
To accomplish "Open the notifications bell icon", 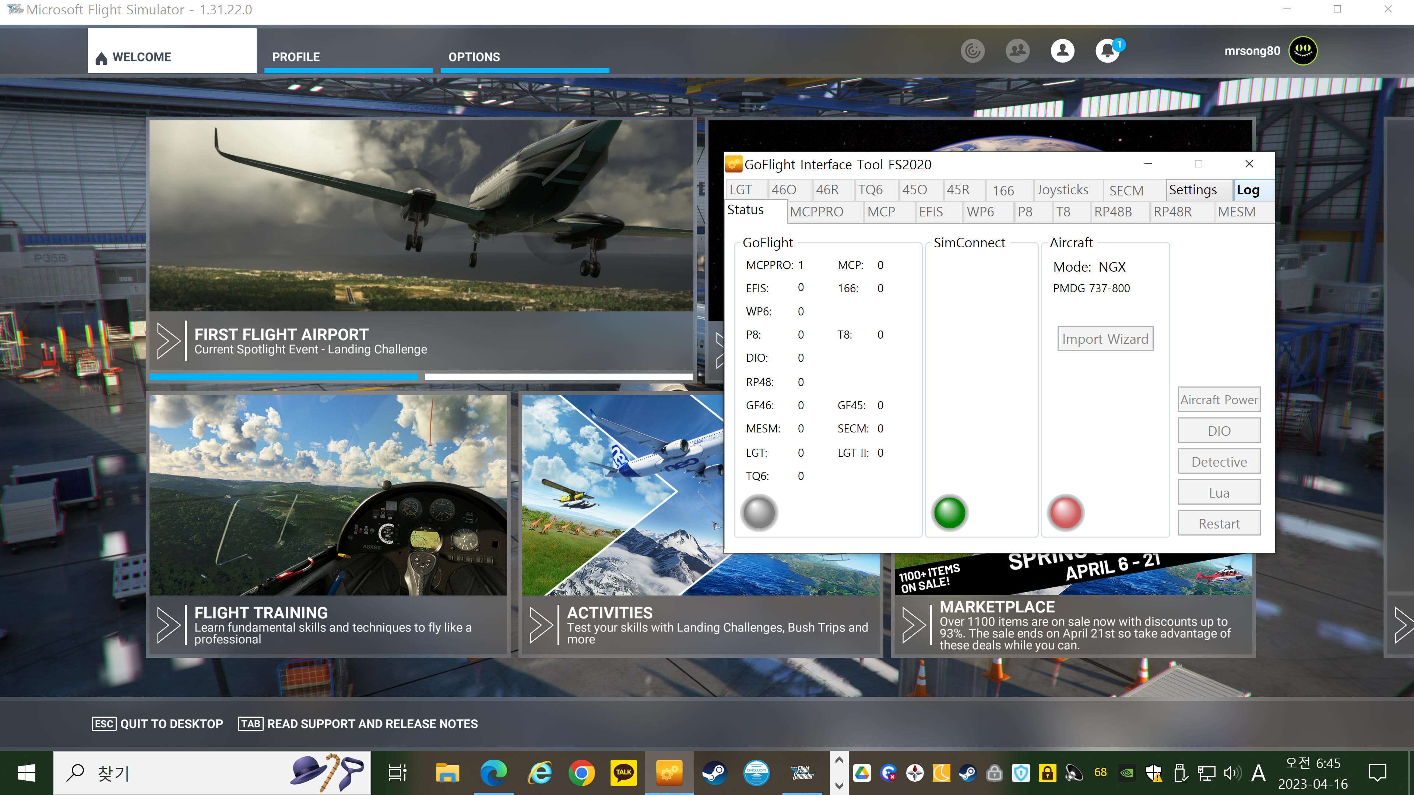I will tap(1108, 51).
